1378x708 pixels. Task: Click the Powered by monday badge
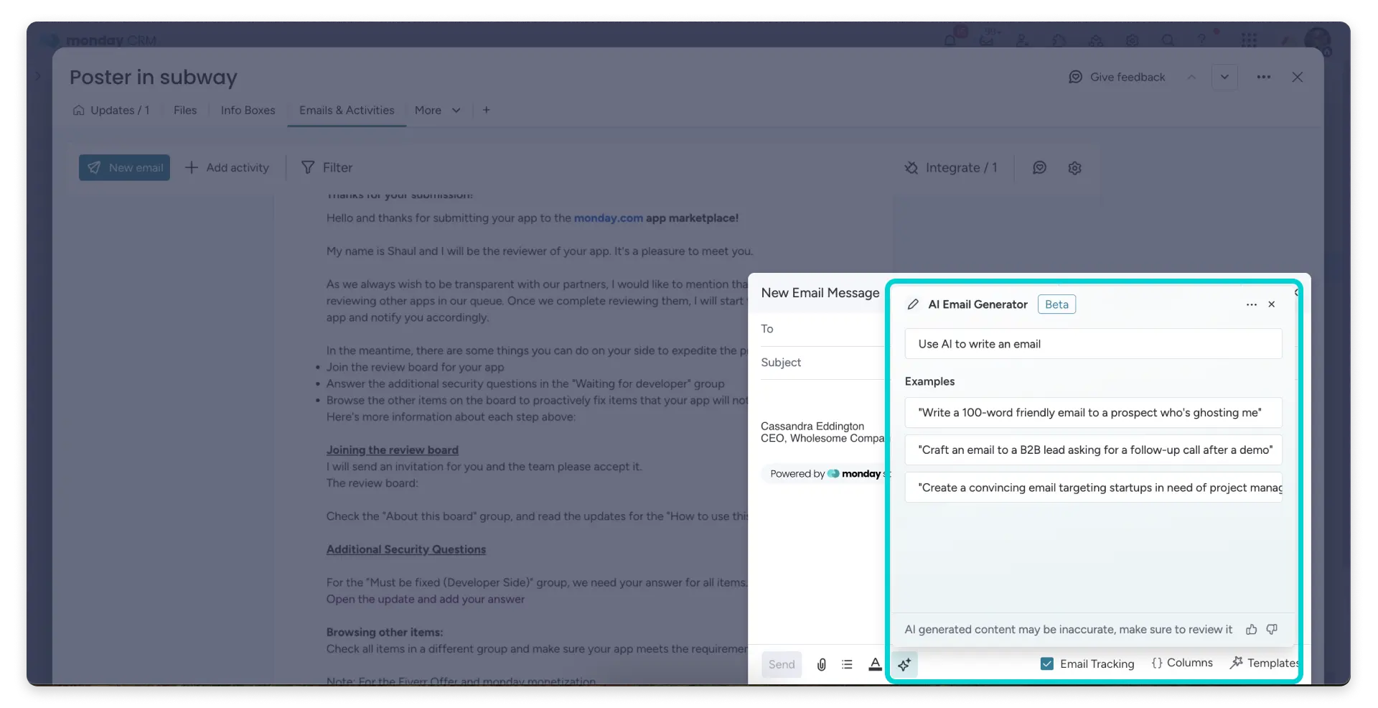coord(825,474)
